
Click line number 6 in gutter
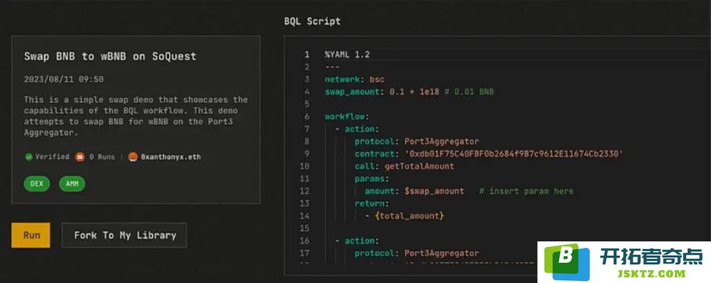(x=307, y=117)
